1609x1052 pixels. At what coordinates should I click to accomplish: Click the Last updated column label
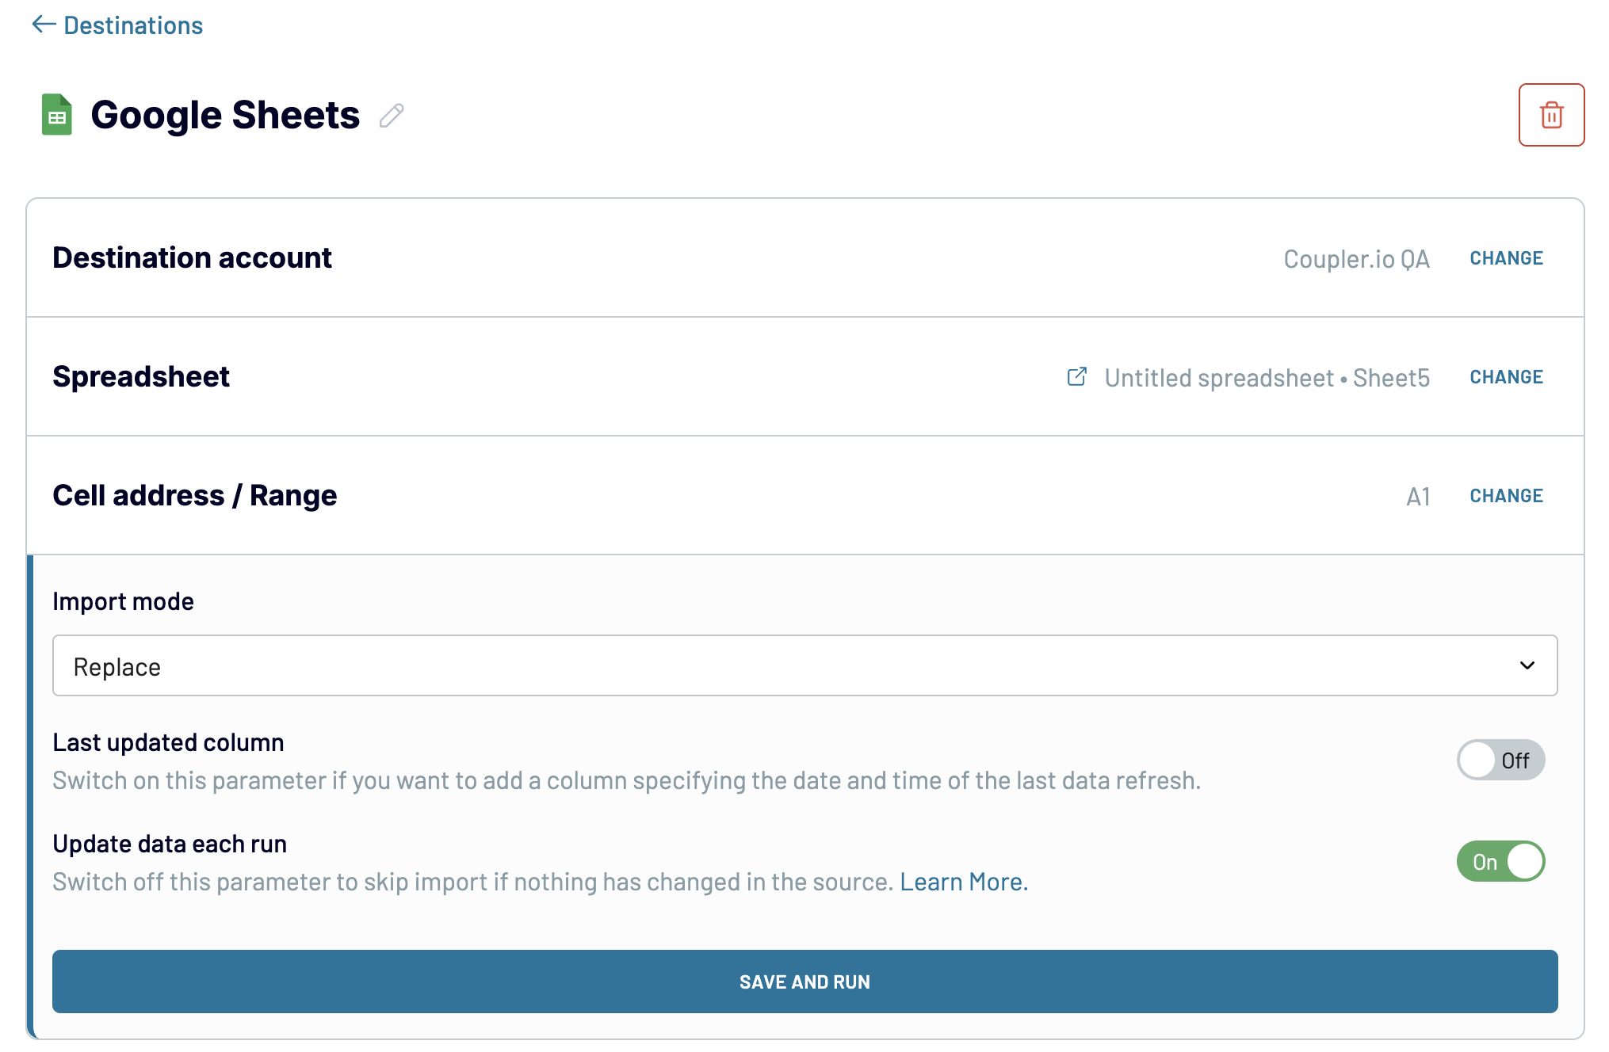click(168, 742)
